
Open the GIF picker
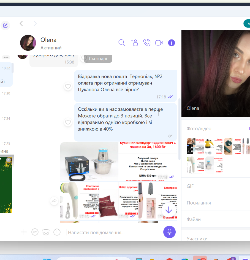[35, 232]
